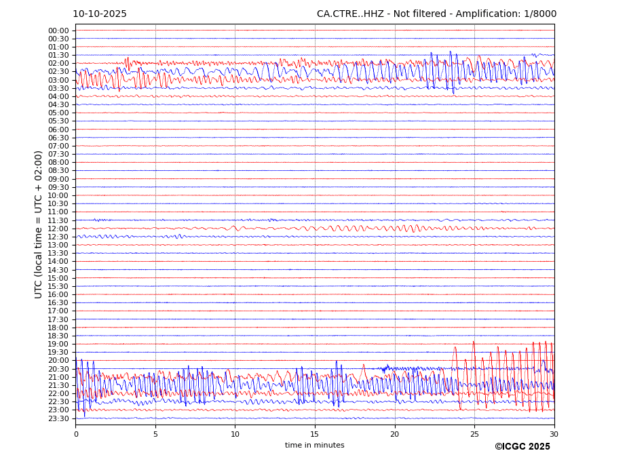629x472 pixels.
Task: Select the 02:30 time row label
Action: [x=58, y=72]
